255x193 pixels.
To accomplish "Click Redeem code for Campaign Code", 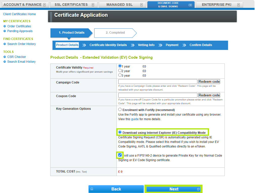I will (x=209, y=82).
